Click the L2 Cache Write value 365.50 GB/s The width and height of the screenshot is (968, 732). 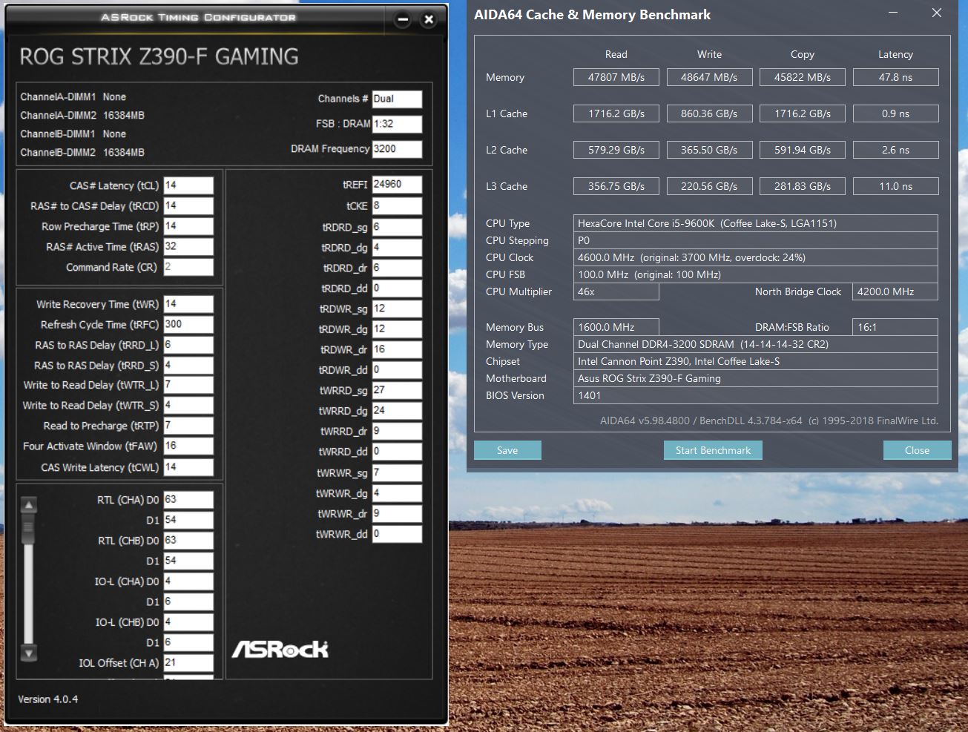[x=709, y=150]
